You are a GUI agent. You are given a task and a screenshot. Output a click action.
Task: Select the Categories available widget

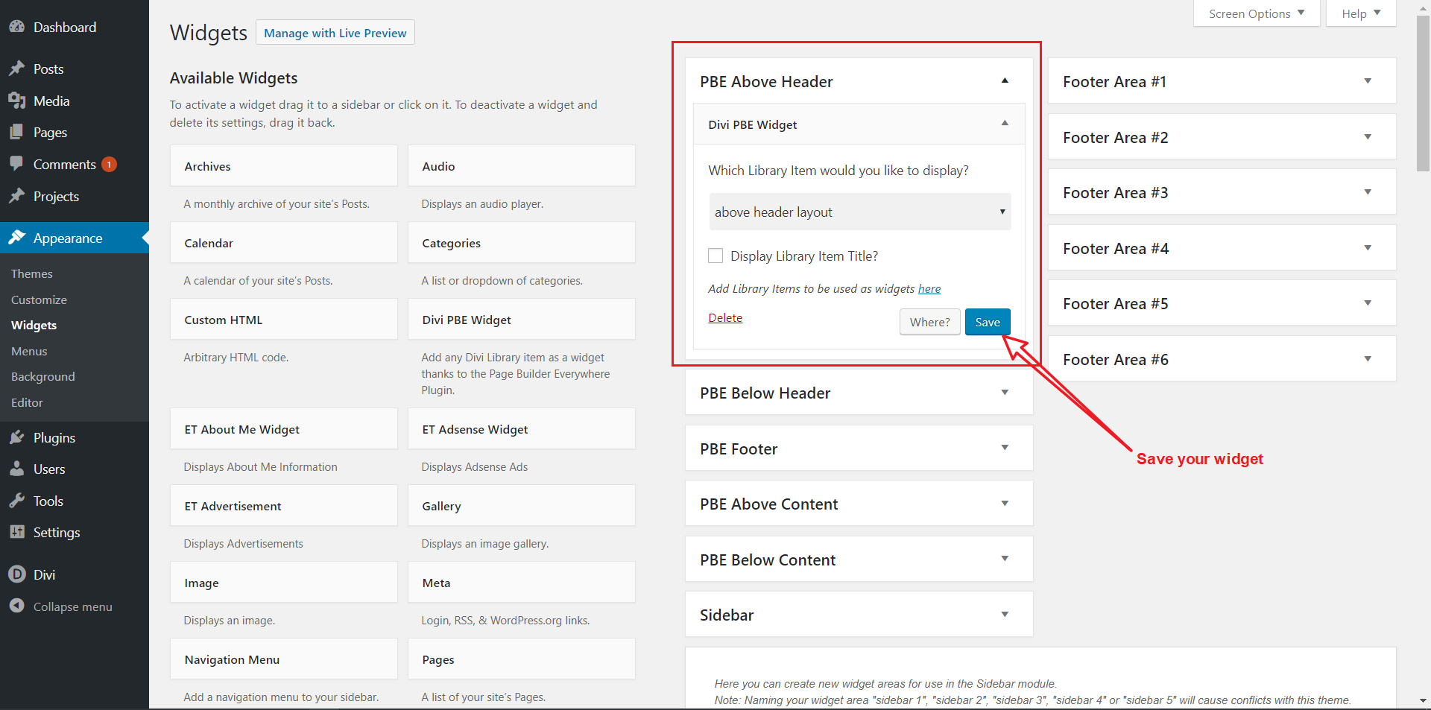click(x=522, y=243)
